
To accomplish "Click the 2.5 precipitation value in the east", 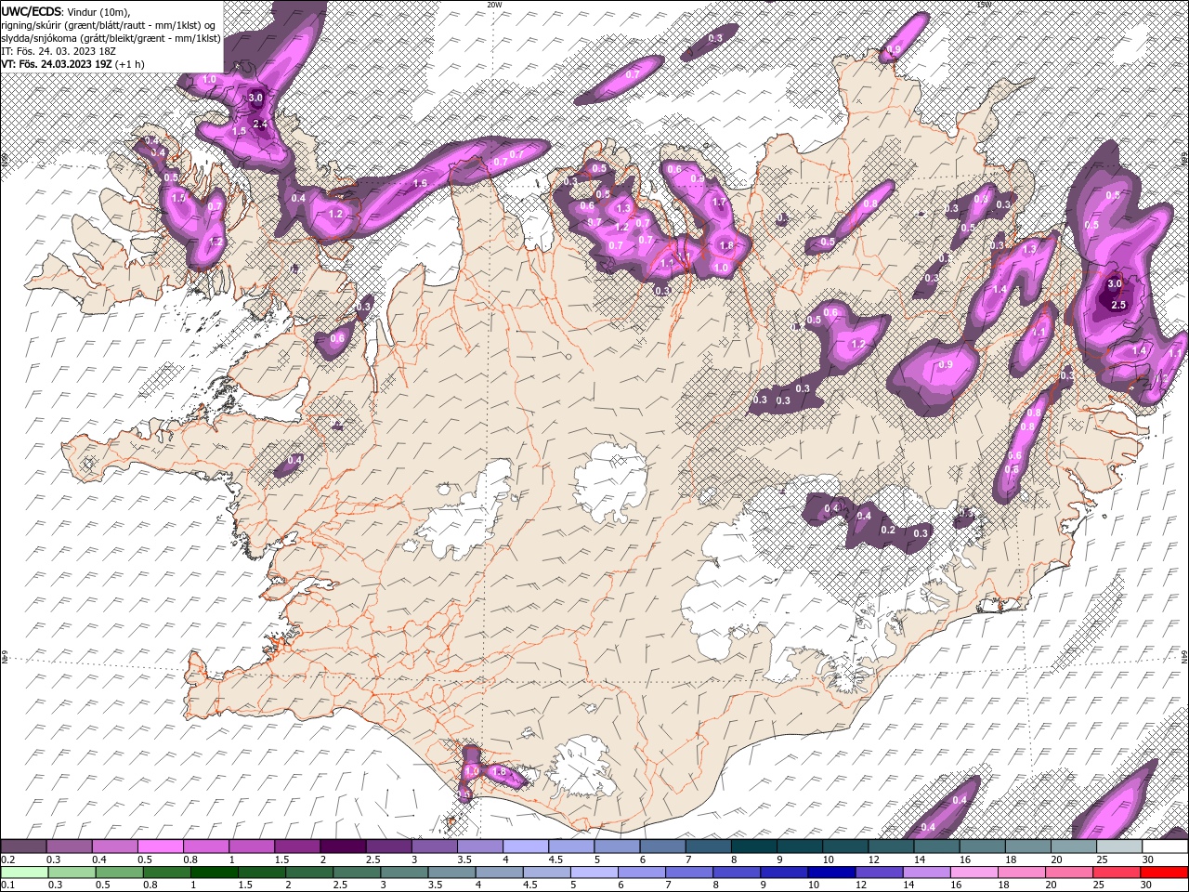I will pyautogui.click(x=1118, y=305).
